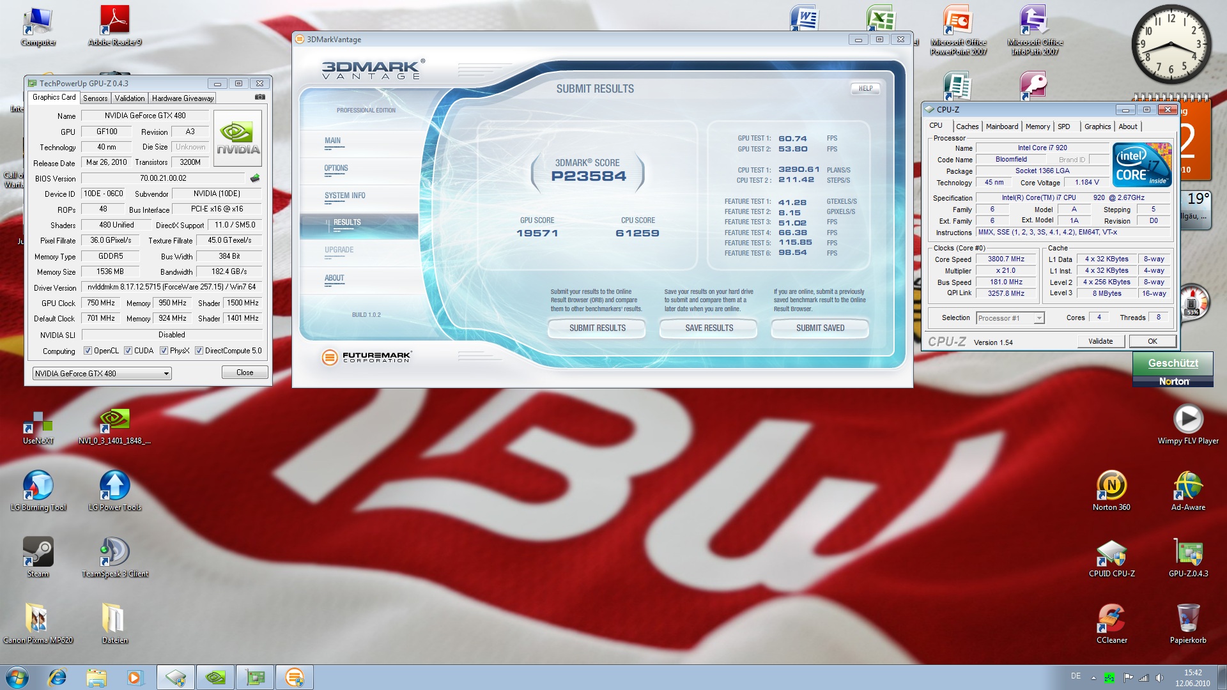Click the Validate button in CPU-Z
1227x690 pixels.
tap(1100, 342)
